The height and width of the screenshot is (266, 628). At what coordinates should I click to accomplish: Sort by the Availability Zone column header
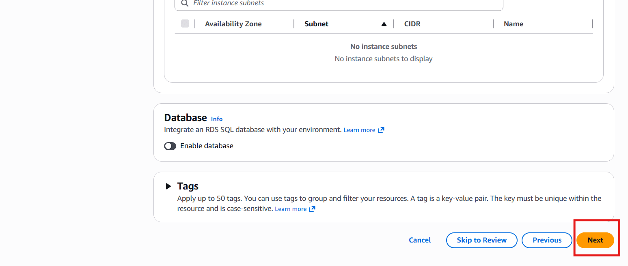(233, 24)
